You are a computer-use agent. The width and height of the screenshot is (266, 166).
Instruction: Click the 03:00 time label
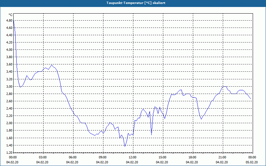pyautogui.click(x=44, y=157)
